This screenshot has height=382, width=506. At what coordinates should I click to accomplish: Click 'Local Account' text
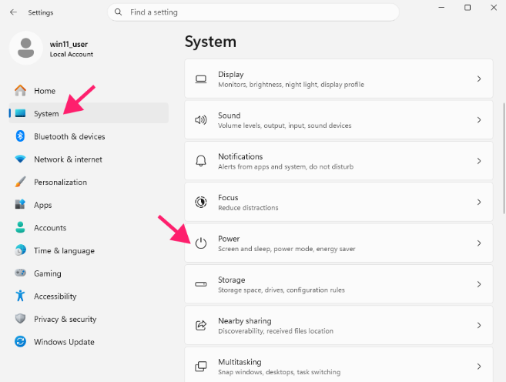tap(72, 54)
